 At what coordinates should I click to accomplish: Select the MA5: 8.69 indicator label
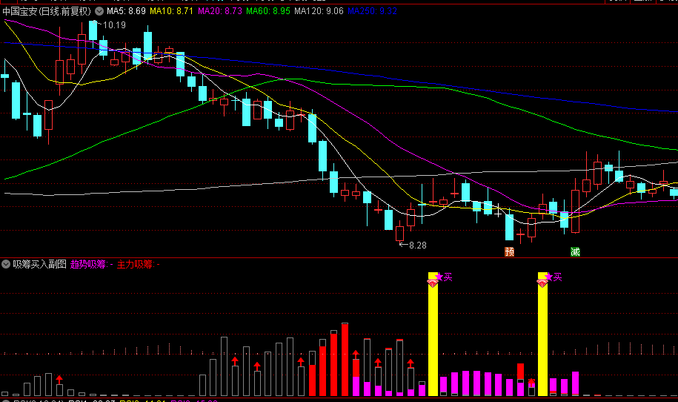[x=126, y=11]
